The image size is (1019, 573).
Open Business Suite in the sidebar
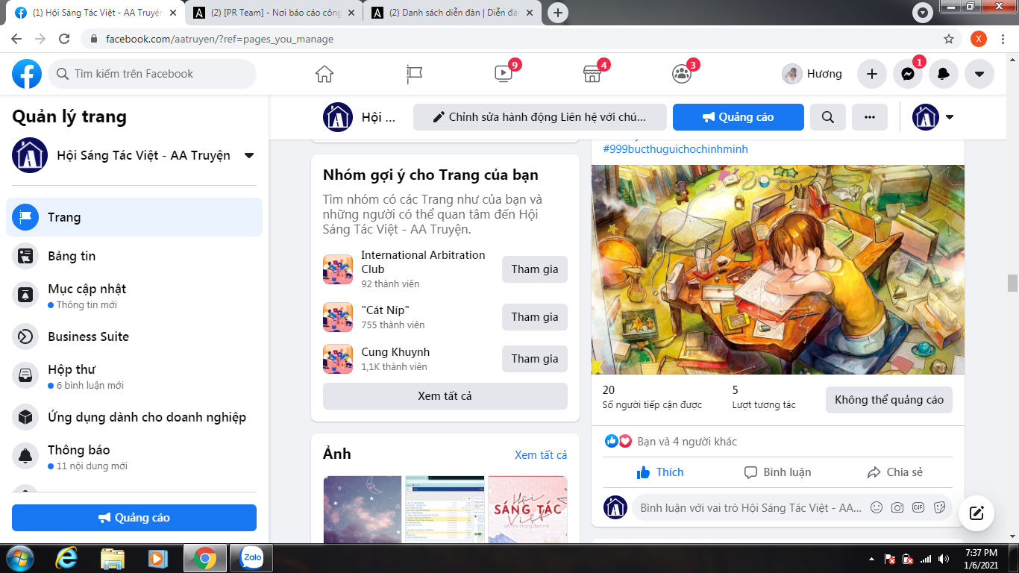134,336
